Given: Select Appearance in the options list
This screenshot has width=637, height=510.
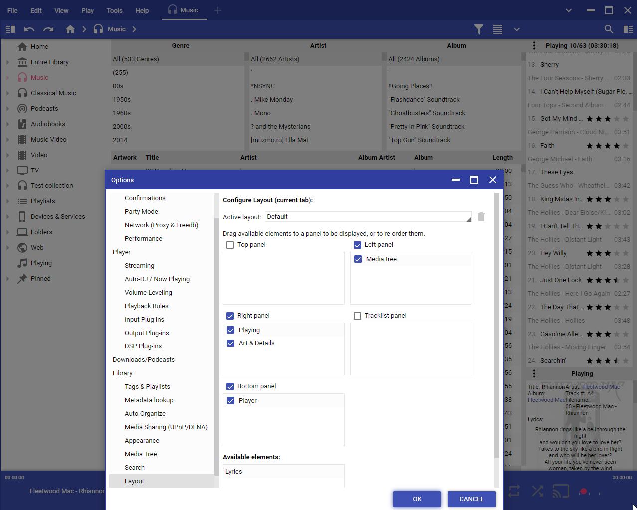Looking at the screenshot, I should point(142,441).
